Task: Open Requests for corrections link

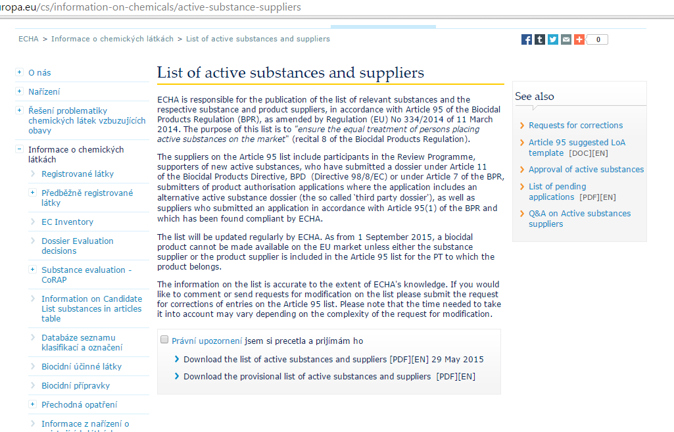Action: (x=575, y=126)
